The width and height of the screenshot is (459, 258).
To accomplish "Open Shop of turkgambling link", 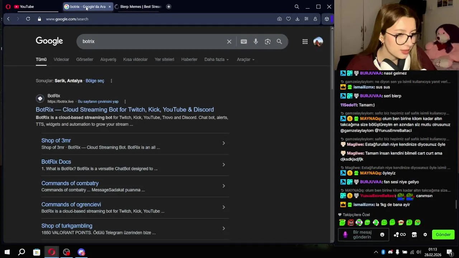I will point(67,226).
